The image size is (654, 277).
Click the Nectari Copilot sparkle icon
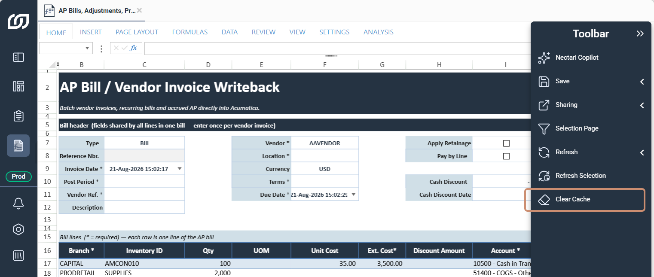[x=544, y=58]
